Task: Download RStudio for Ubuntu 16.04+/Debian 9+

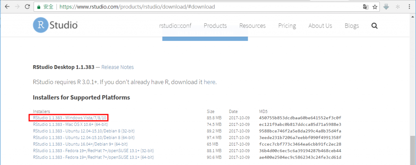Action: (x=80, y=144)
